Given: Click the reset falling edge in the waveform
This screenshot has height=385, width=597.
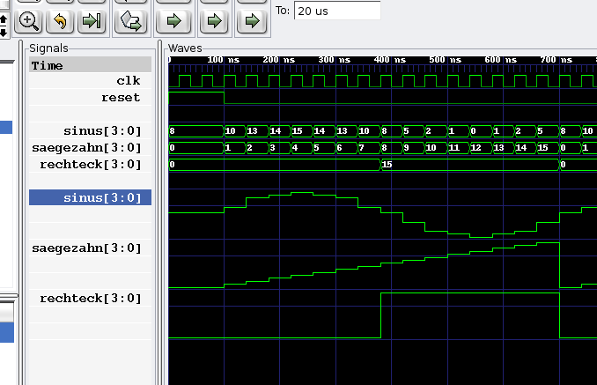Looking at the screenshot, I should point(224,98).
